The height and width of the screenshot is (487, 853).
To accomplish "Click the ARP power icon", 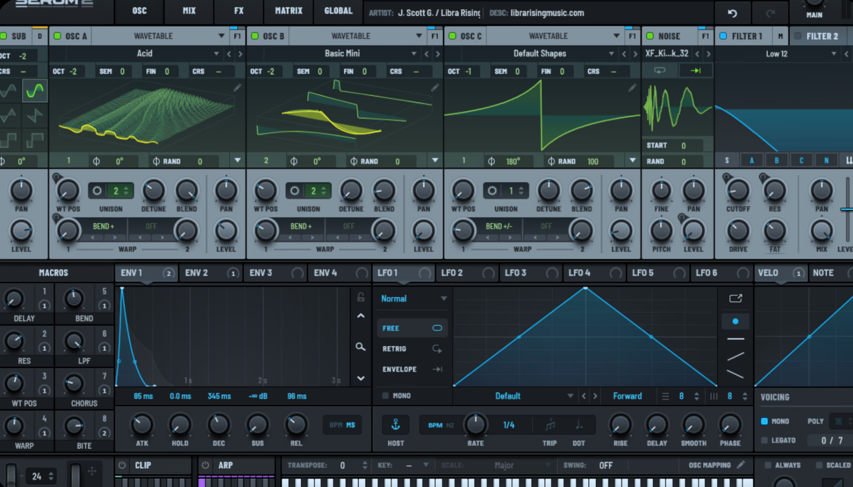I will tap(206, 465).
